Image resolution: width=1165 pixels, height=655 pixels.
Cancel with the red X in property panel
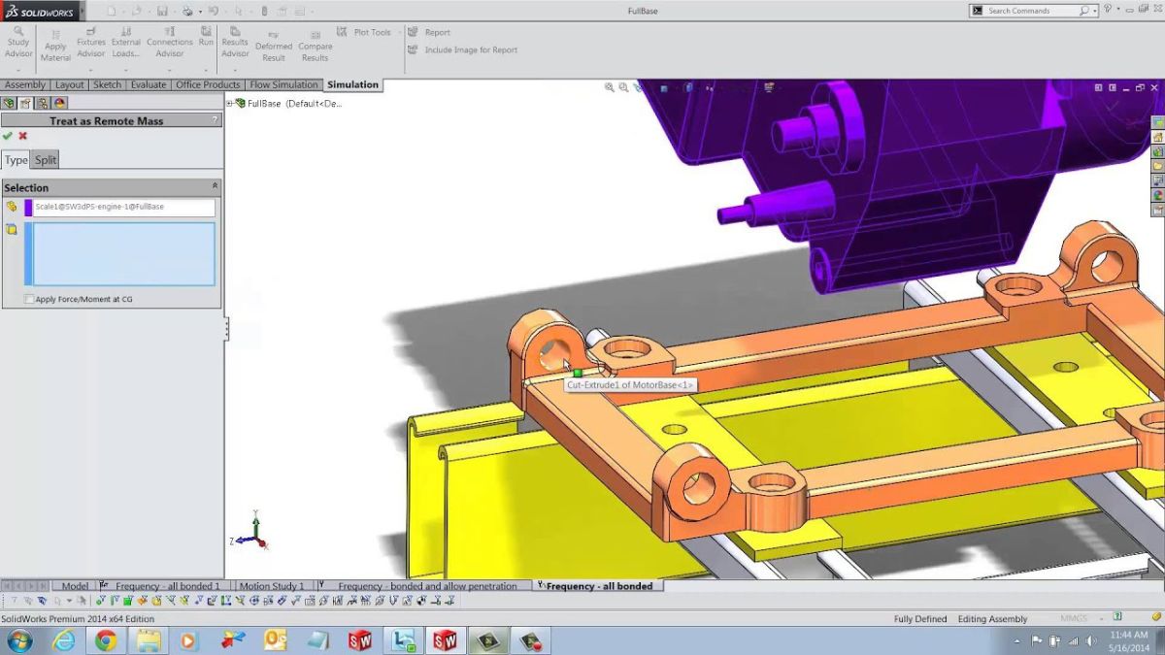pyautogui.click(x=23, y=136)
